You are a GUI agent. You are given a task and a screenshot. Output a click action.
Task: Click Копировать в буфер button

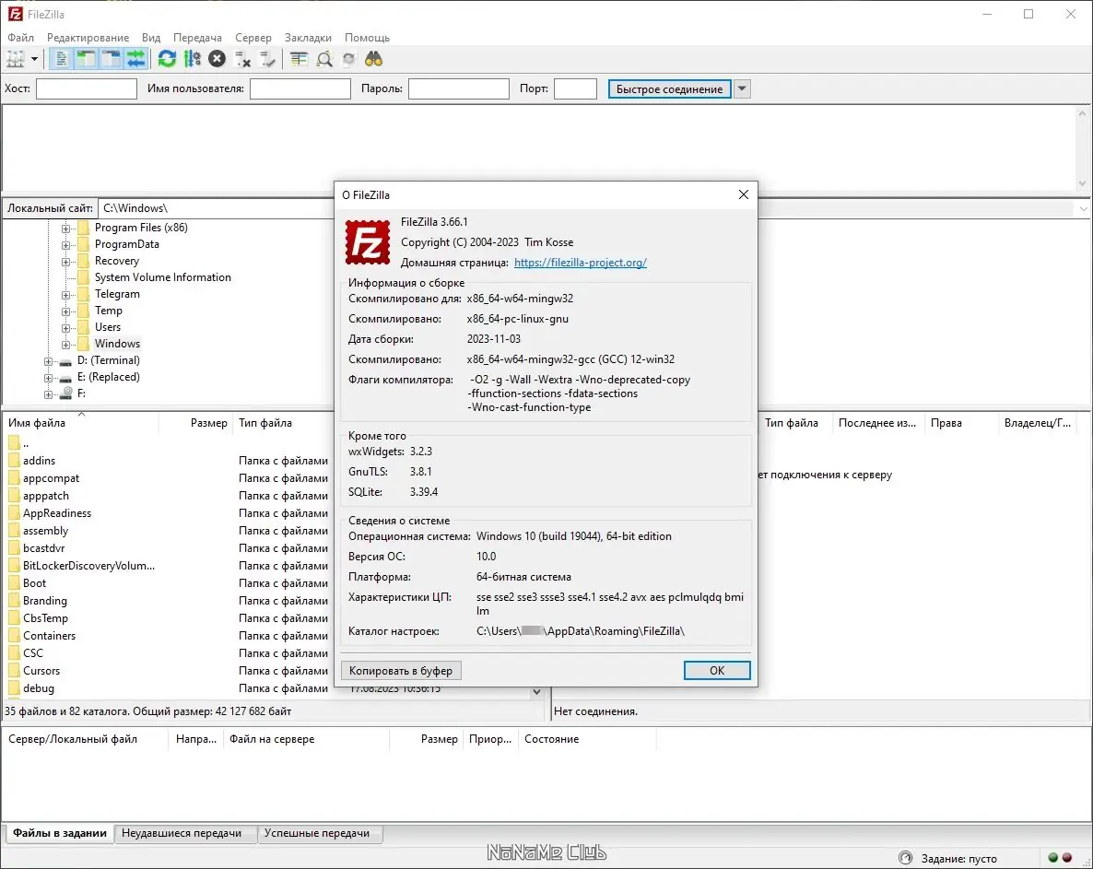click(x=401, y=670)
